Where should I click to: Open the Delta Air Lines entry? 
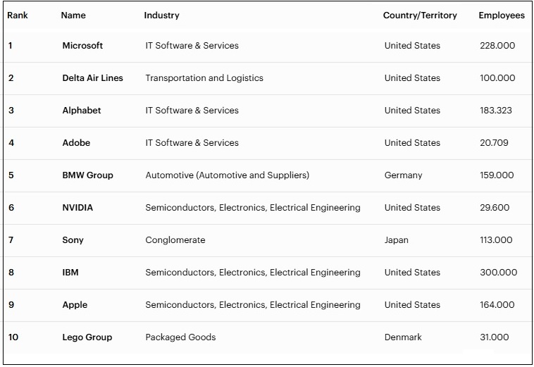(x=92, y=78)
